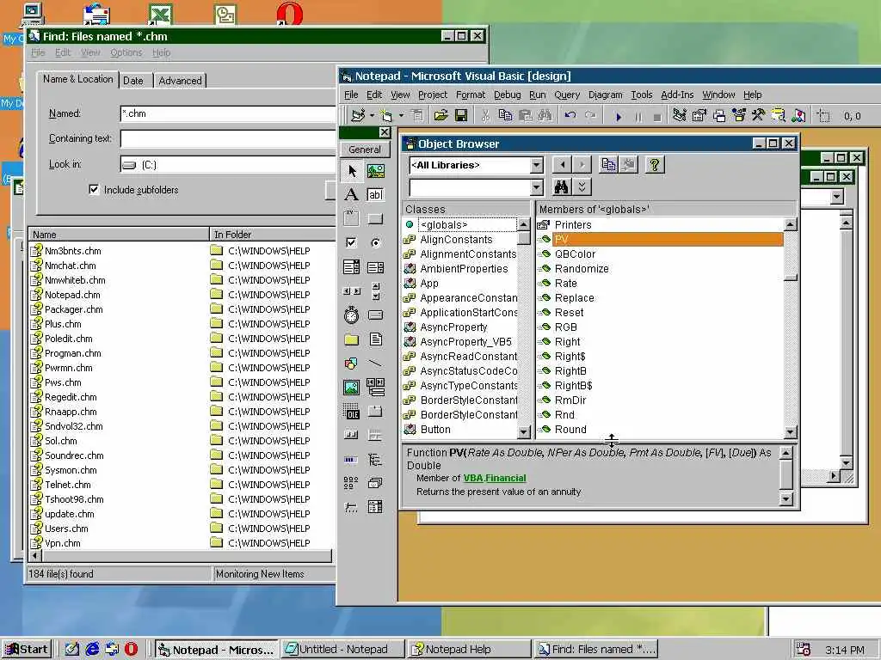Open the Financial module link
This screenshot has height=660, width=881.
(506, 478)
